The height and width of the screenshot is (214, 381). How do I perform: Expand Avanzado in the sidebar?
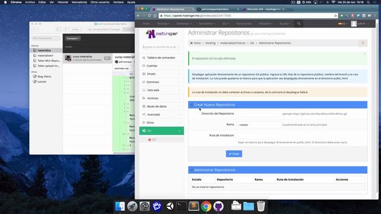[161, 114]
